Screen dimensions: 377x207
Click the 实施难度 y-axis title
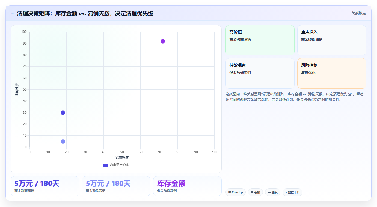[x=17, y=90]
